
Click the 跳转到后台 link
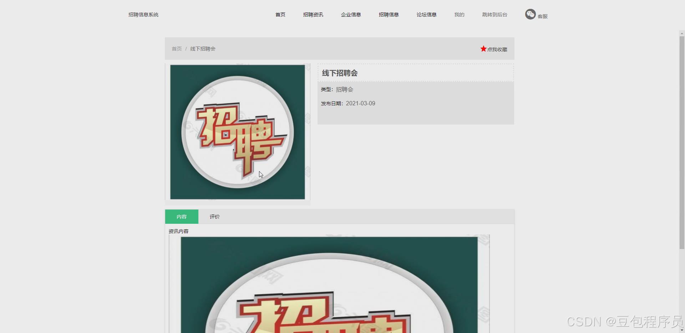pos(495,15)
